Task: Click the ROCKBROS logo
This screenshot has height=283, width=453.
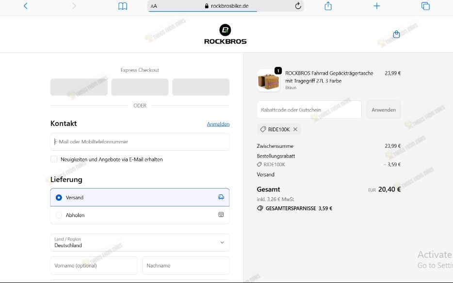Action: click(225, 34)
